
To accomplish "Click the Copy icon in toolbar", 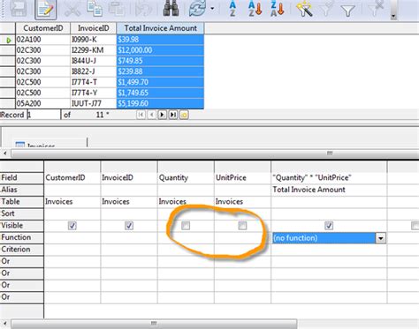I will click(95, 8).
